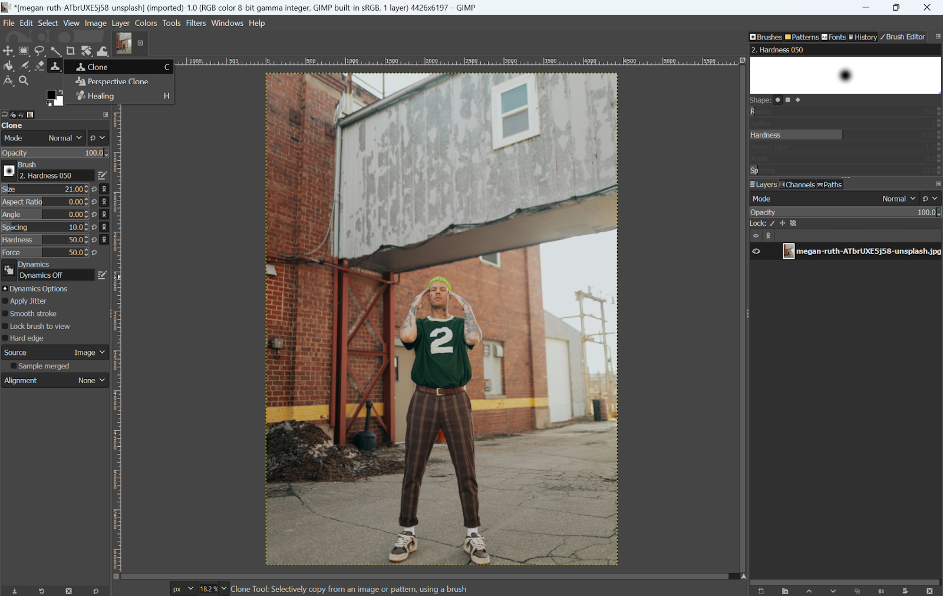Select the Rectangle Select tool
Screen dimensions: 943x596
[x=24, y=51]
